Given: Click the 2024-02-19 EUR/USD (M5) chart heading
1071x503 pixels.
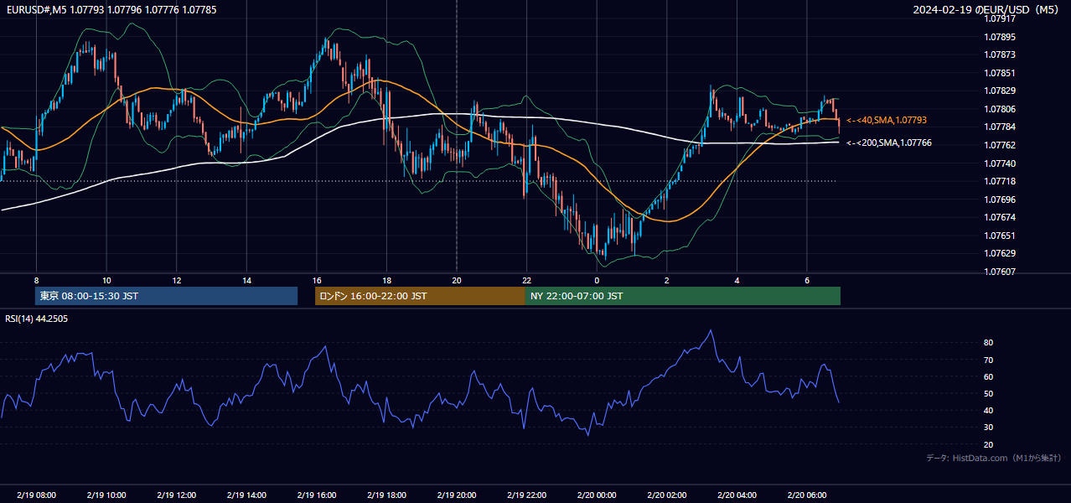Looking at the screenshot, I should 986,10.
